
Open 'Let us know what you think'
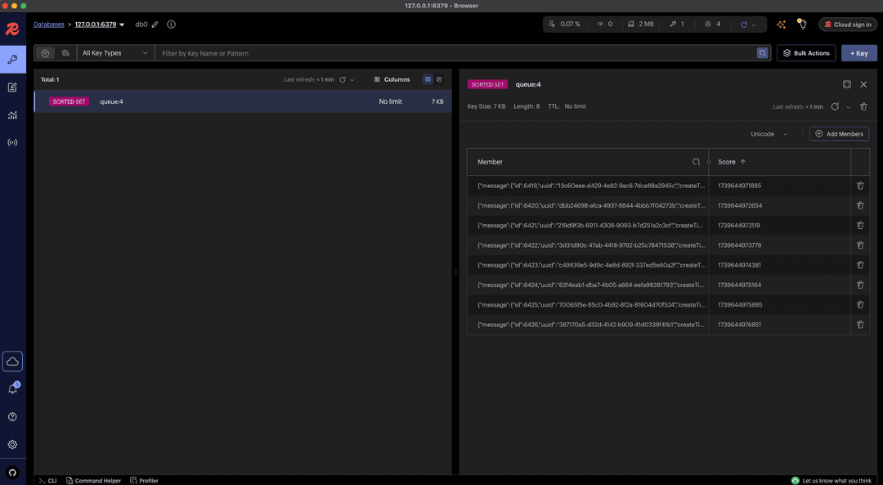[x=831, y=480]
